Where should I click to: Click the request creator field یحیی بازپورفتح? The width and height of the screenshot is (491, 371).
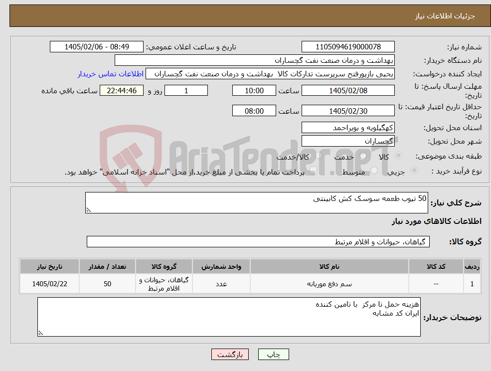point(270,74)
